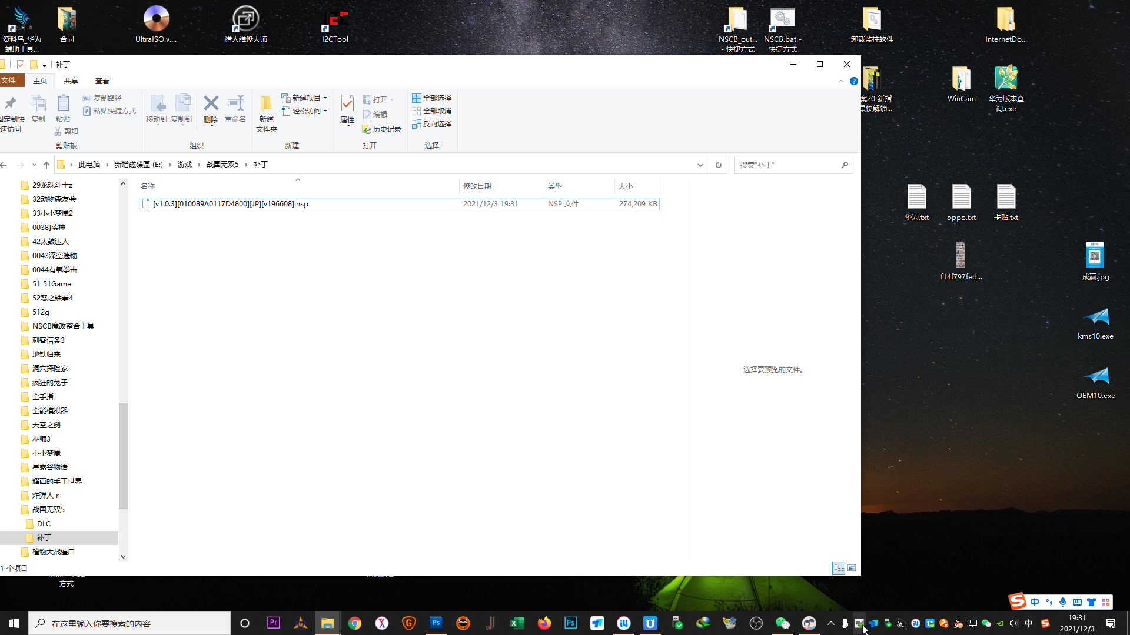Viewport: 1130px width, 635px height.
Task: Open the Easy access (轻松访问) dropdown
Action: coord(305,111)
